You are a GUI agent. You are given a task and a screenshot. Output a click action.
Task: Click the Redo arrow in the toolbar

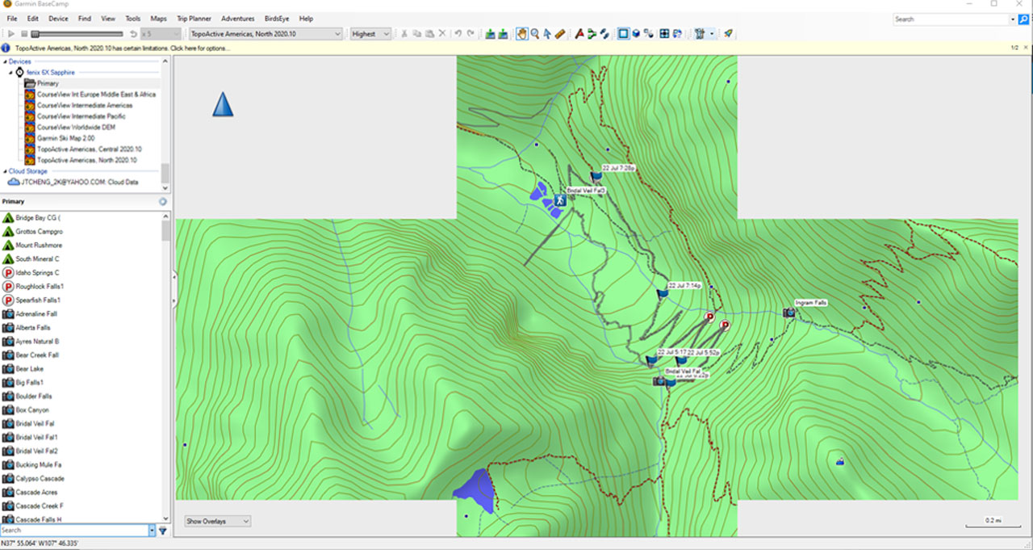(470, 34)
